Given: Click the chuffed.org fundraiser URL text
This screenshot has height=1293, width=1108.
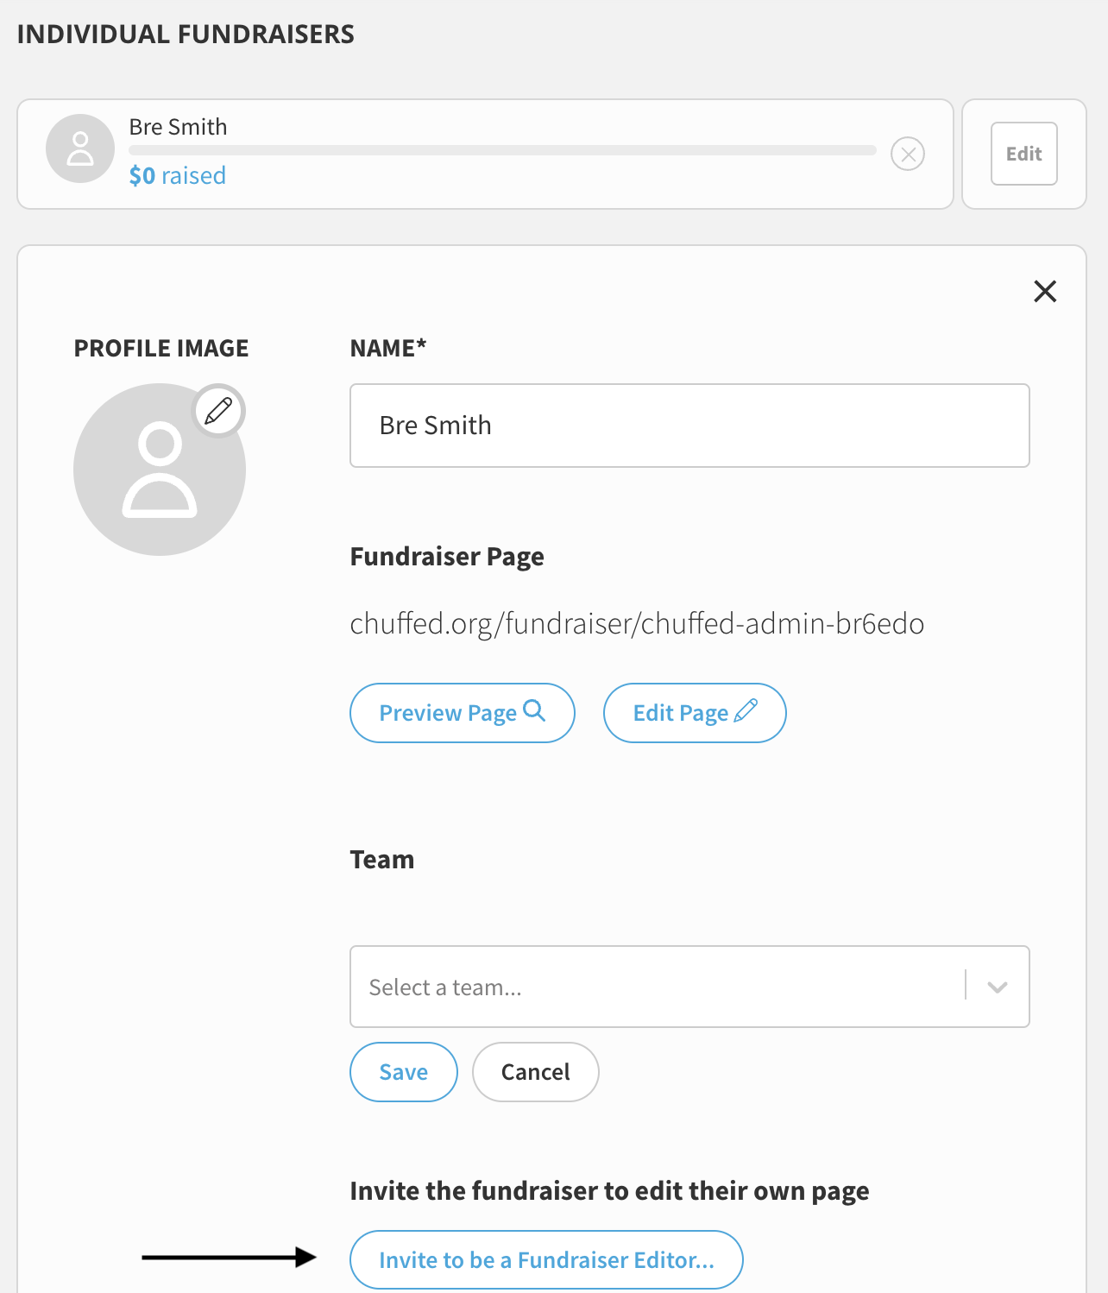Looking at the screenshot, I should click(637, 623).
